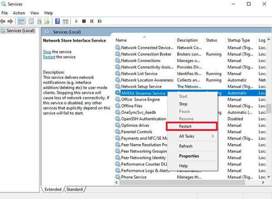Click gear icon of Network Connection Broker
This screenshot has height=199, width=272.
click(x=117, y=54)
